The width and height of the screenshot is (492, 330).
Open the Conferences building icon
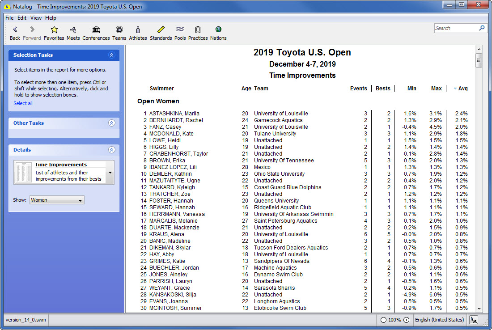click(96, 30)
